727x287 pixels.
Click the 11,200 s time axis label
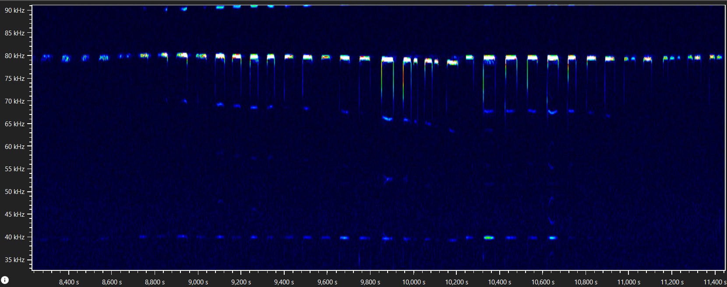(672, 282)
